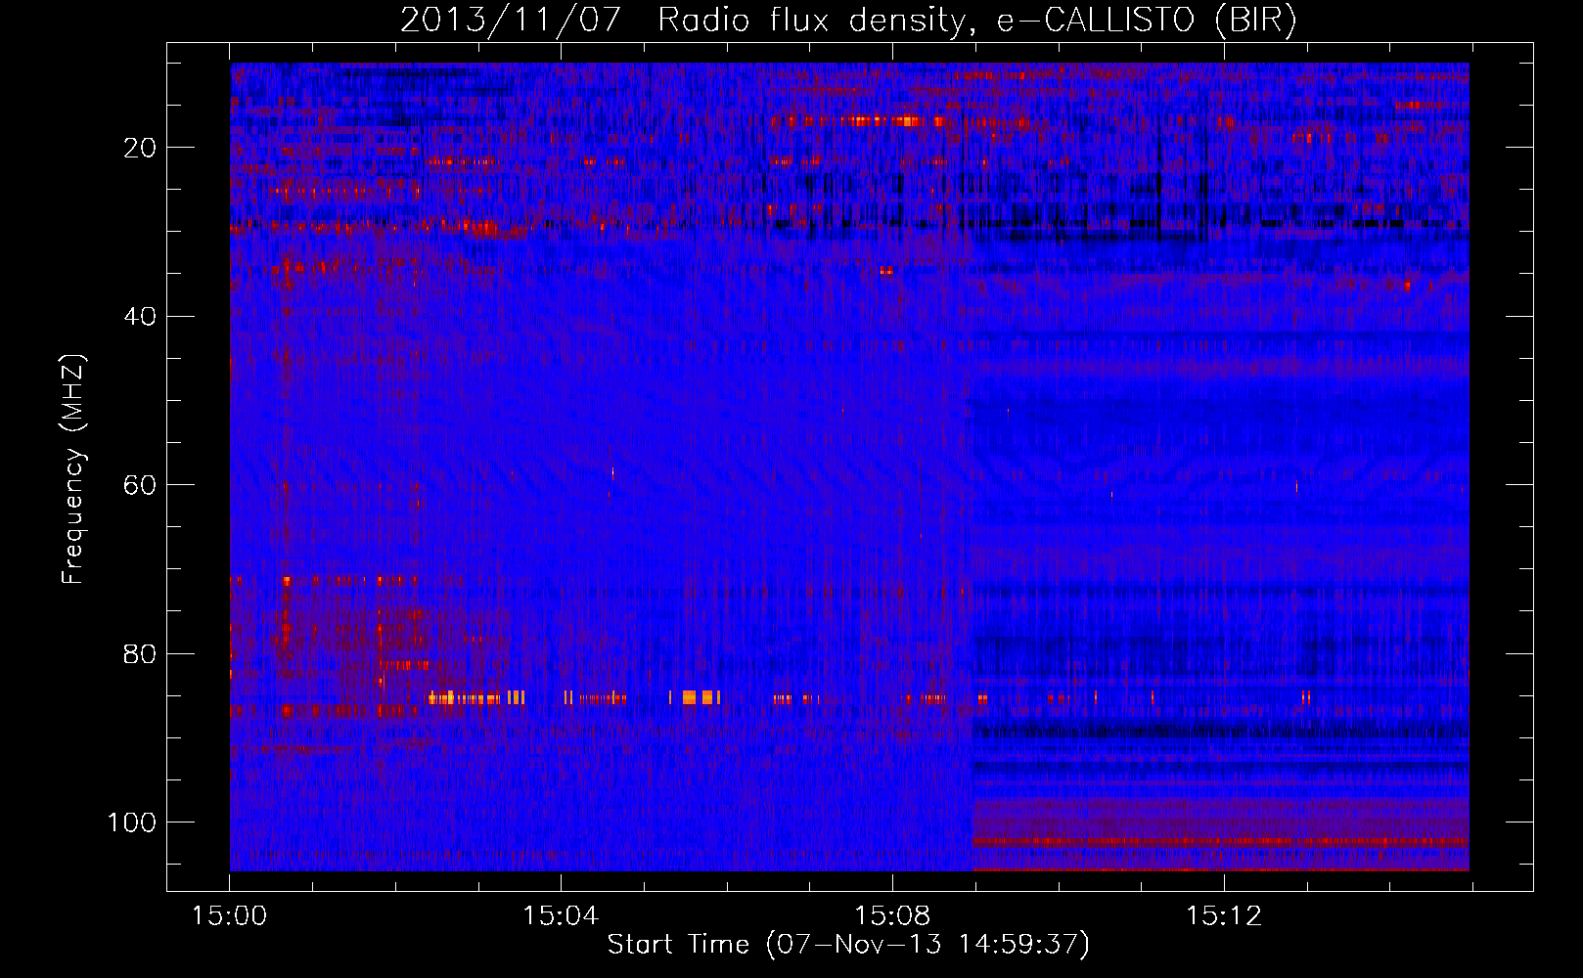Click the "60" frequency tick label
Screen dimensions: 1583x978
click(141, 485)
